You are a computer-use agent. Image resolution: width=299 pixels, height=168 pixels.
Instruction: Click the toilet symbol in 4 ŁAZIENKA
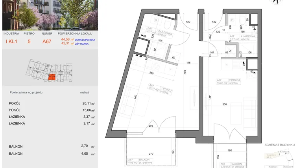(242, 20)
